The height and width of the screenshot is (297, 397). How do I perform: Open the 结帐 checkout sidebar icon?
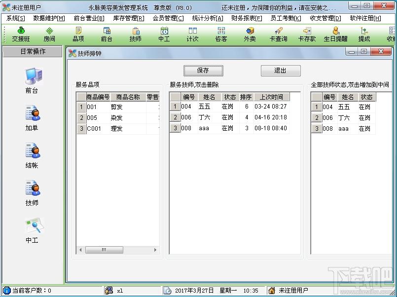pyautogui.click(x=32, y=156)
